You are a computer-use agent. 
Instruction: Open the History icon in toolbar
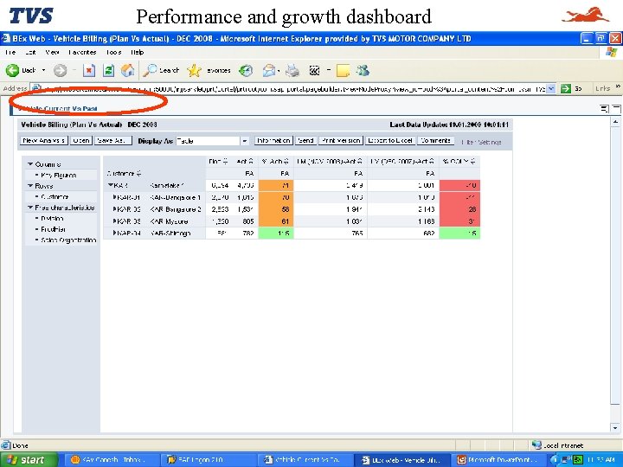pos(246,71)
